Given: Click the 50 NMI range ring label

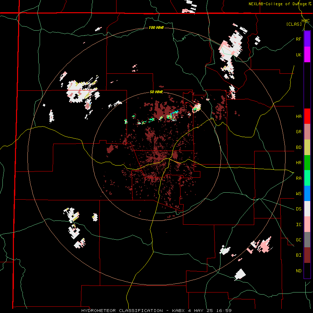Looking at the screenshot, I should [156, 92].
